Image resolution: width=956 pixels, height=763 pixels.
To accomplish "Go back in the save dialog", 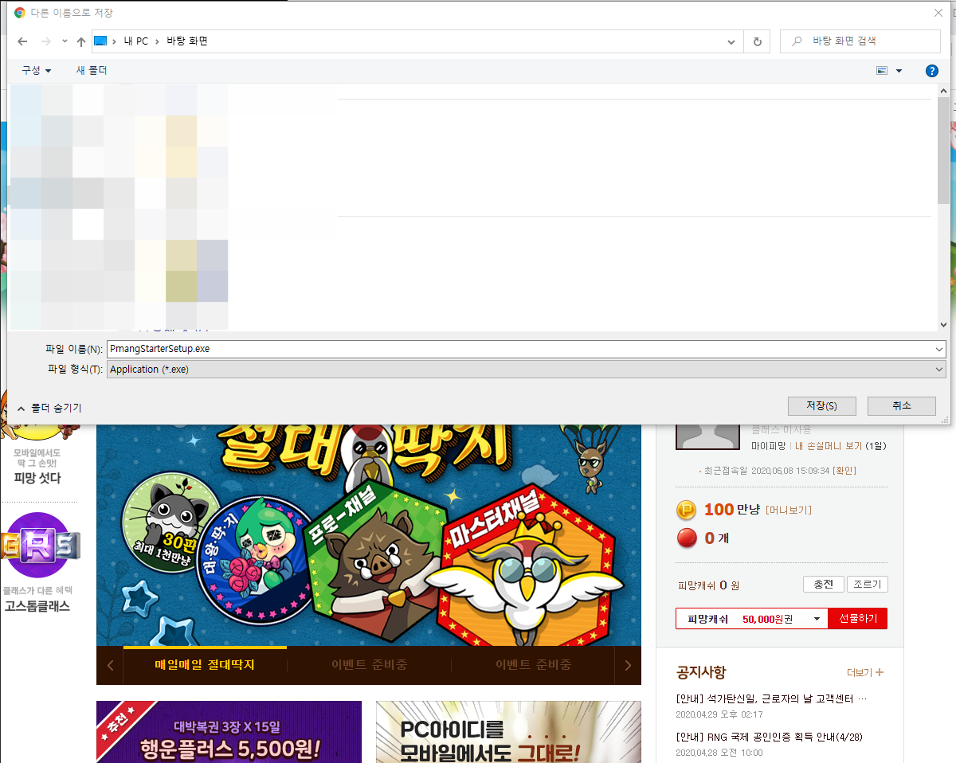I will [x=22, y=41].
